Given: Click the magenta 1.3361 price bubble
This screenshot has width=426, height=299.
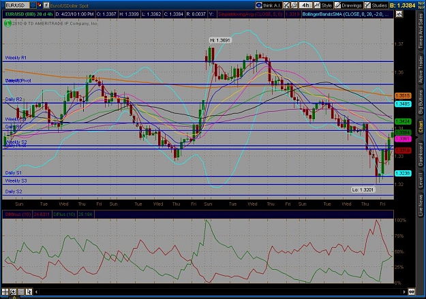Looking at the screenshot, I should pos(403,139).
